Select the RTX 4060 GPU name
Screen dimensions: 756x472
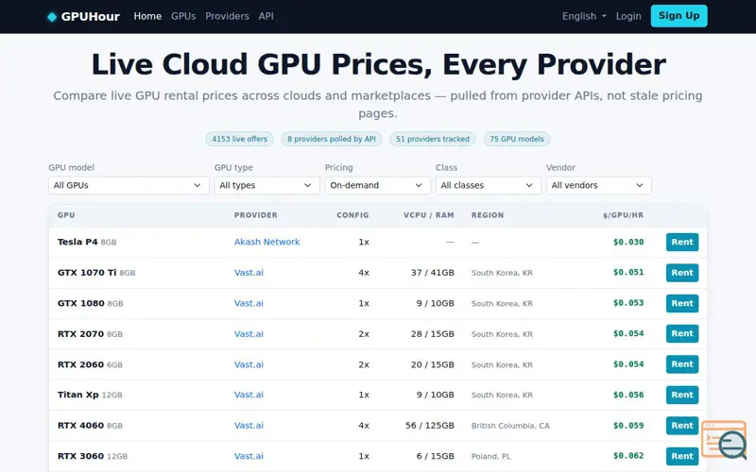click(80, 426)
